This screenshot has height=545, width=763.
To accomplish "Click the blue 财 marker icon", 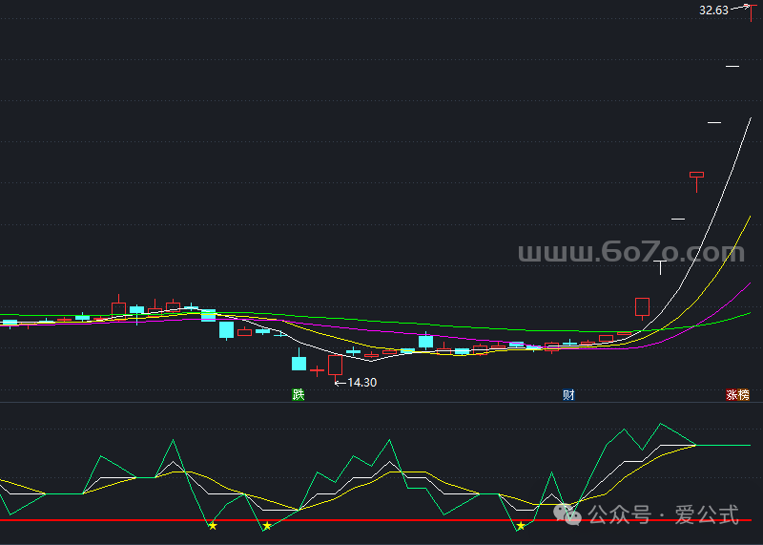I will coord(568,394).
